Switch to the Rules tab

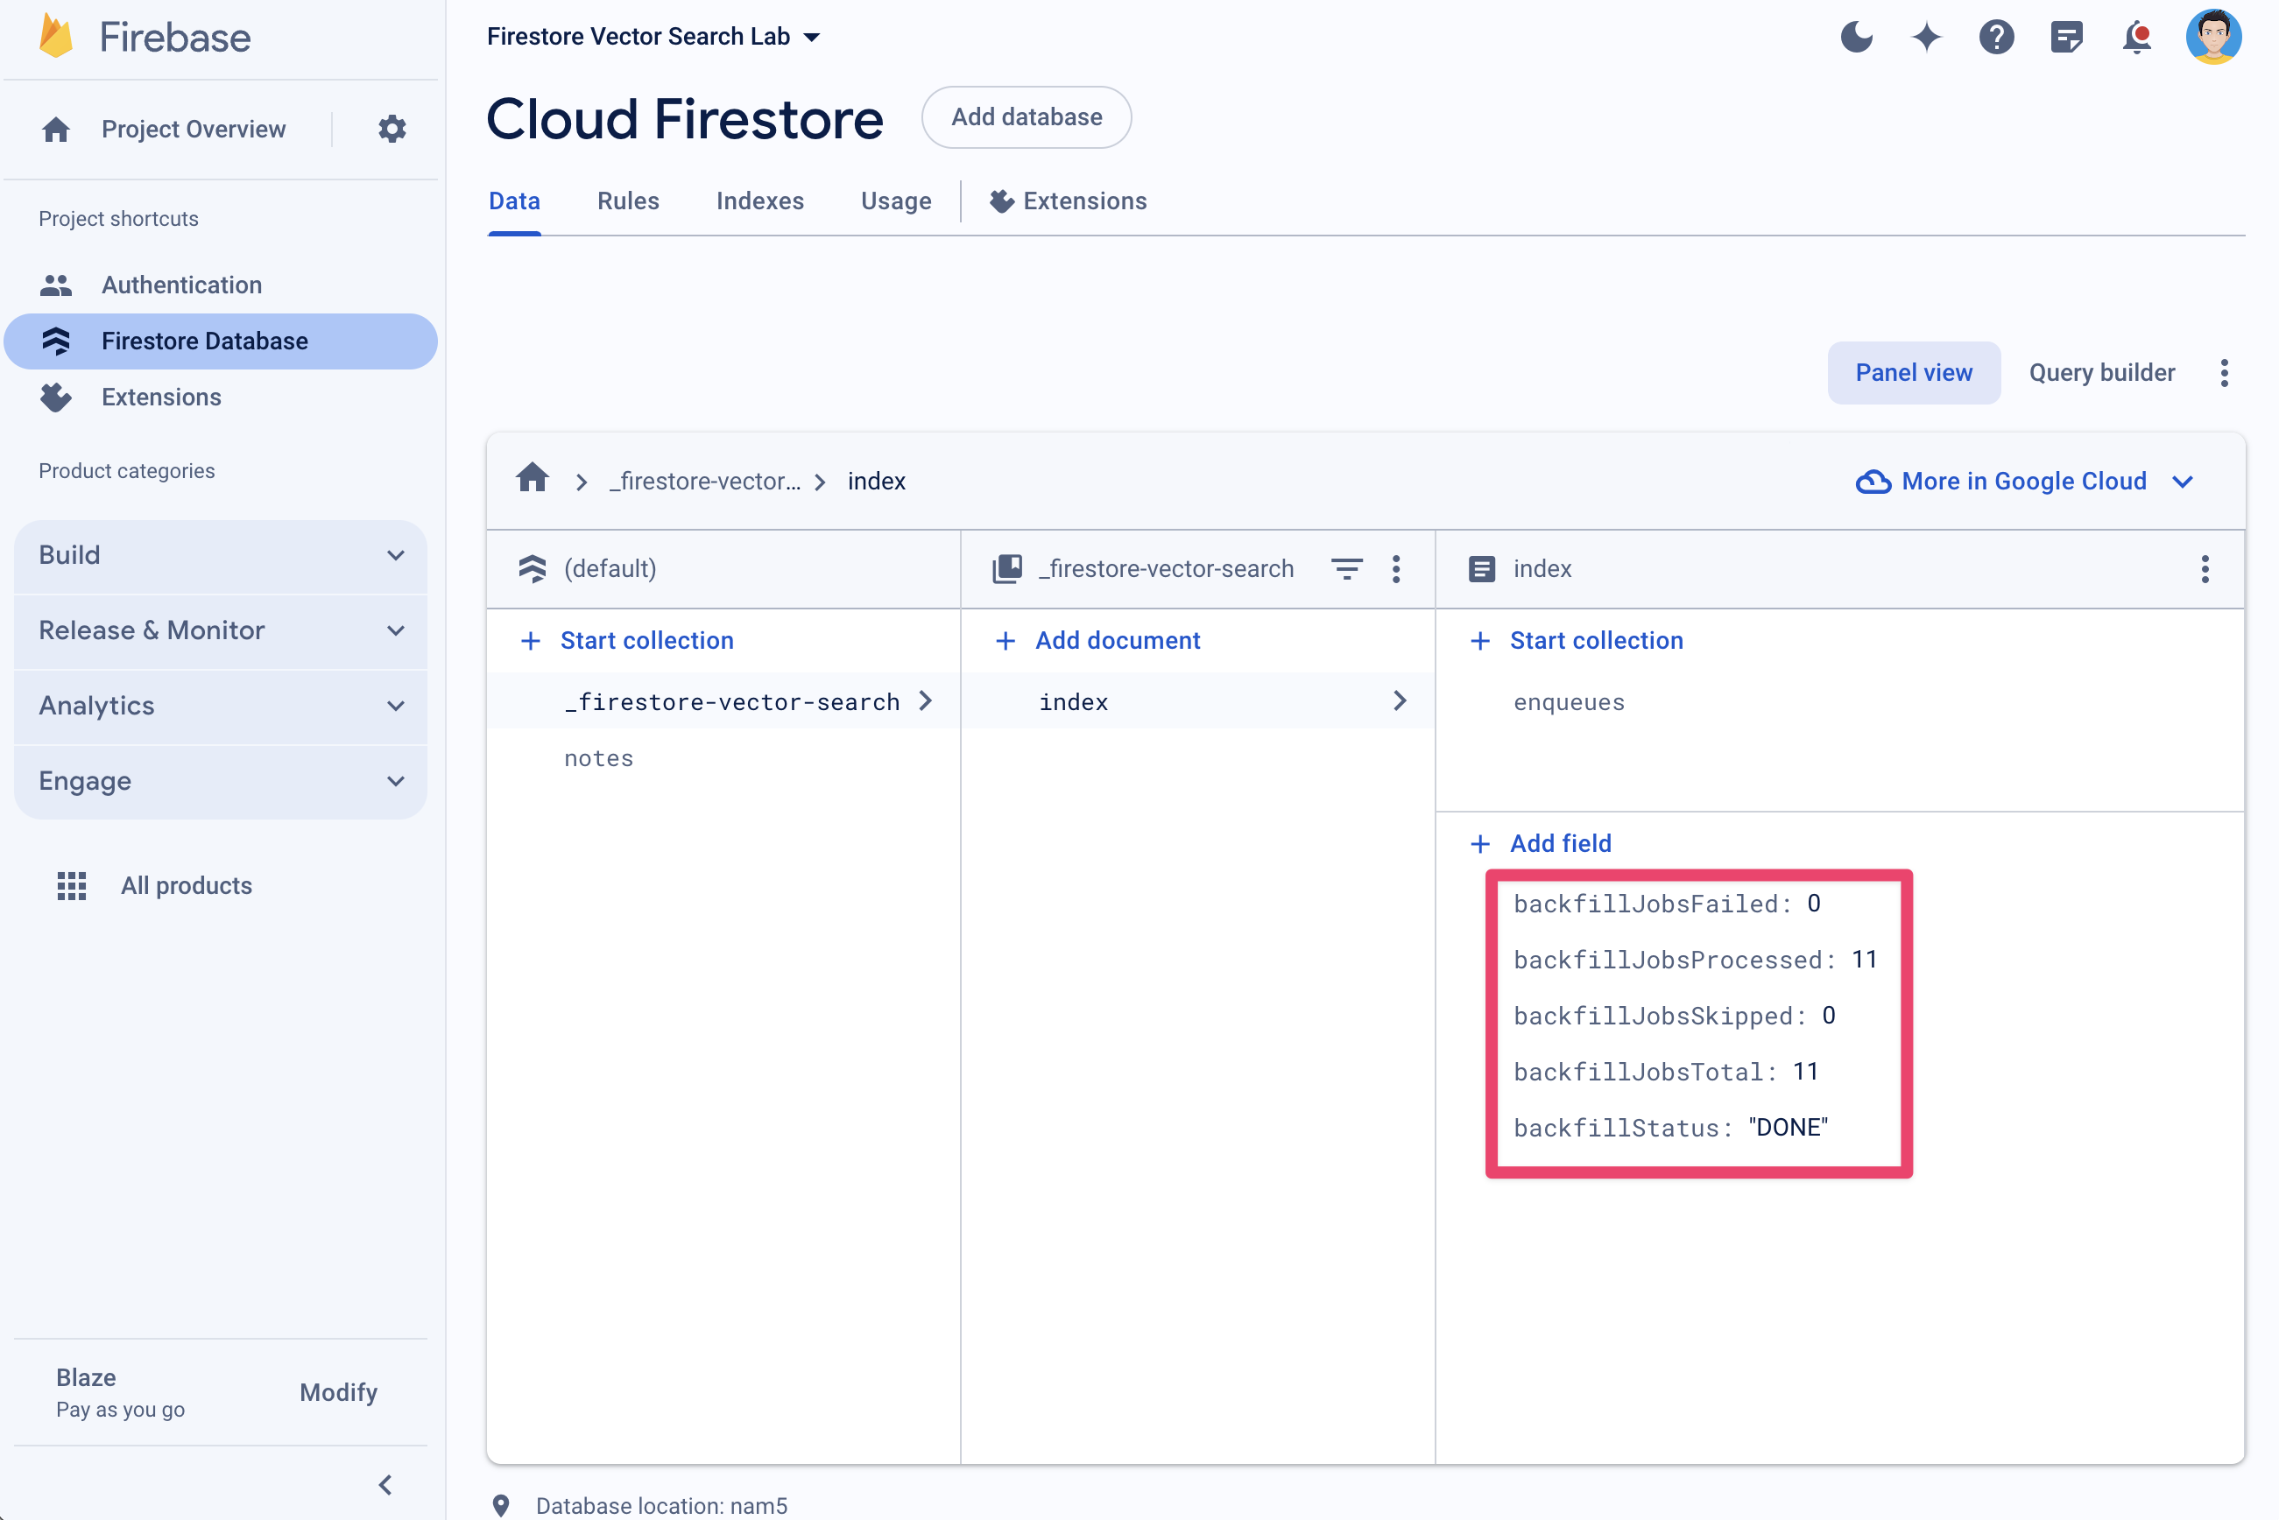(628, 201)
